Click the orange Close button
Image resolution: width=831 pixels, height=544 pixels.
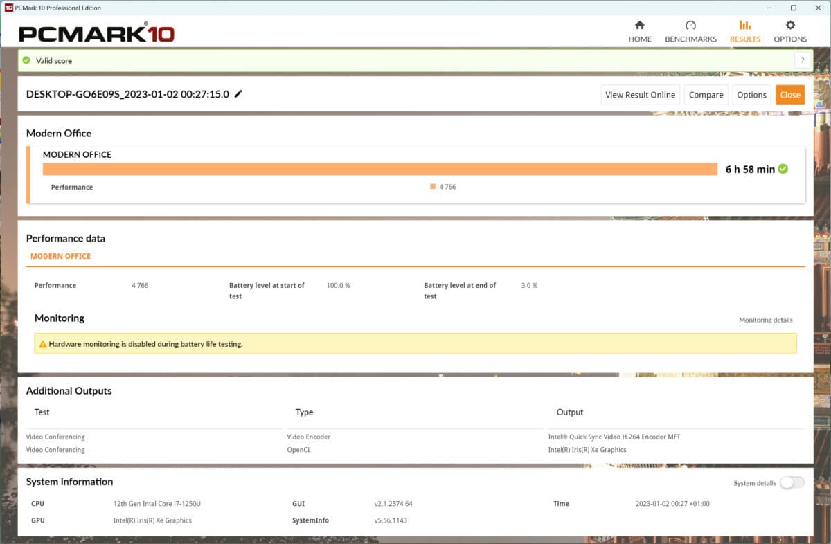point(790,95)
